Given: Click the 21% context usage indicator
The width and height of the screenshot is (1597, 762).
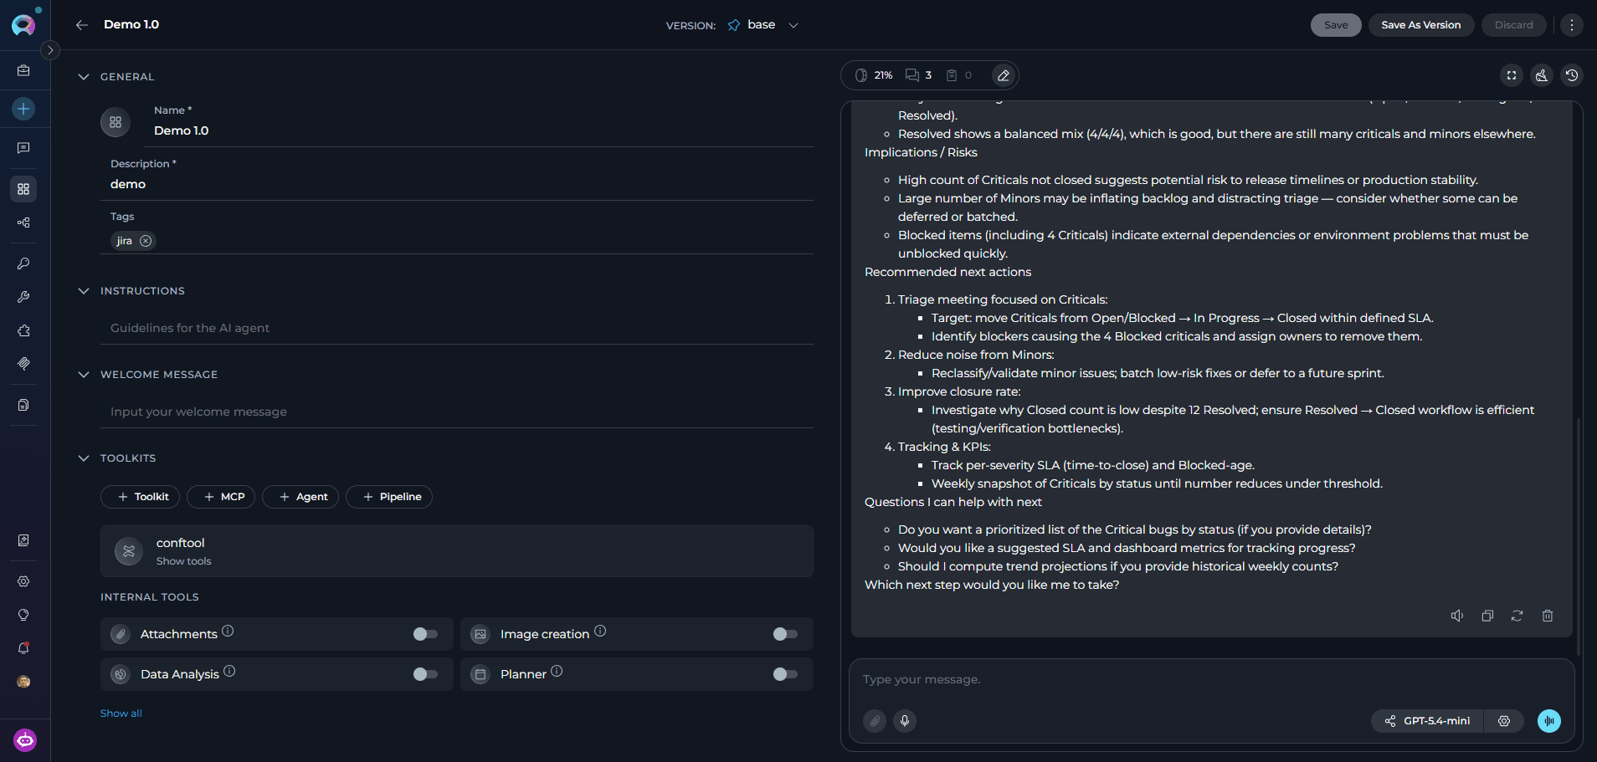Looking at the screenshot, I should tap(874, 75).
